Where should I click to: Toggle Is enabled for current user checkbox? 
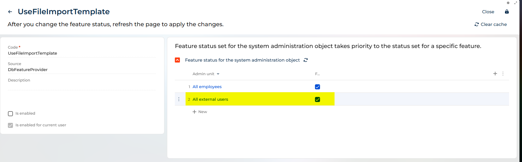10,125
